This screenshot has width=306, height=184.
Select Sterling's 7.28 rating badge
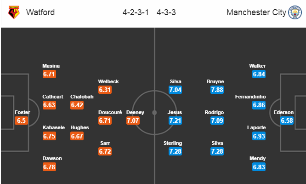175,151
